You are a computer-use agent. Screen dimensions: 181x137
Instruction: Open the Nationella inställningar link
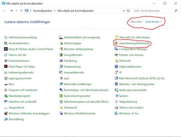point(77,84)
